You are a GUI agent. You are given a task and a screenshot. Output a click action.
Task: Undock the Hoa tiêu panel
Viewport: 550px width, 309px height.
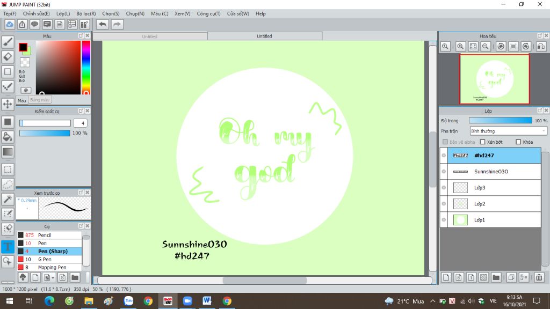pyautogui.click(x=540, y=36)
